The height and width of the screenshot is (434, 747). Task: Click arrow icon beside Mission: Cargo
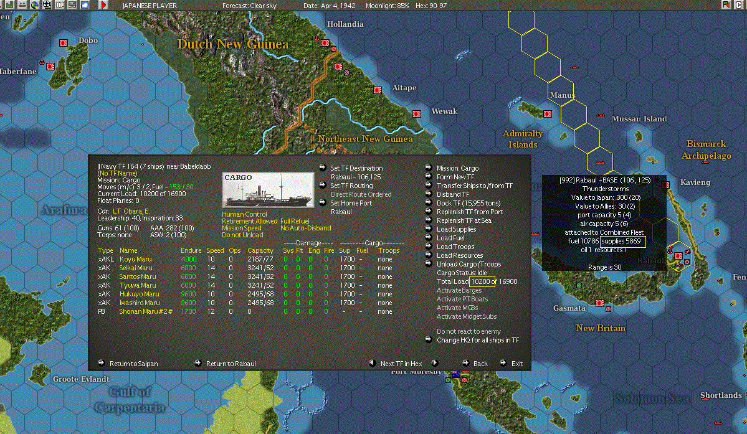point(428,167)
